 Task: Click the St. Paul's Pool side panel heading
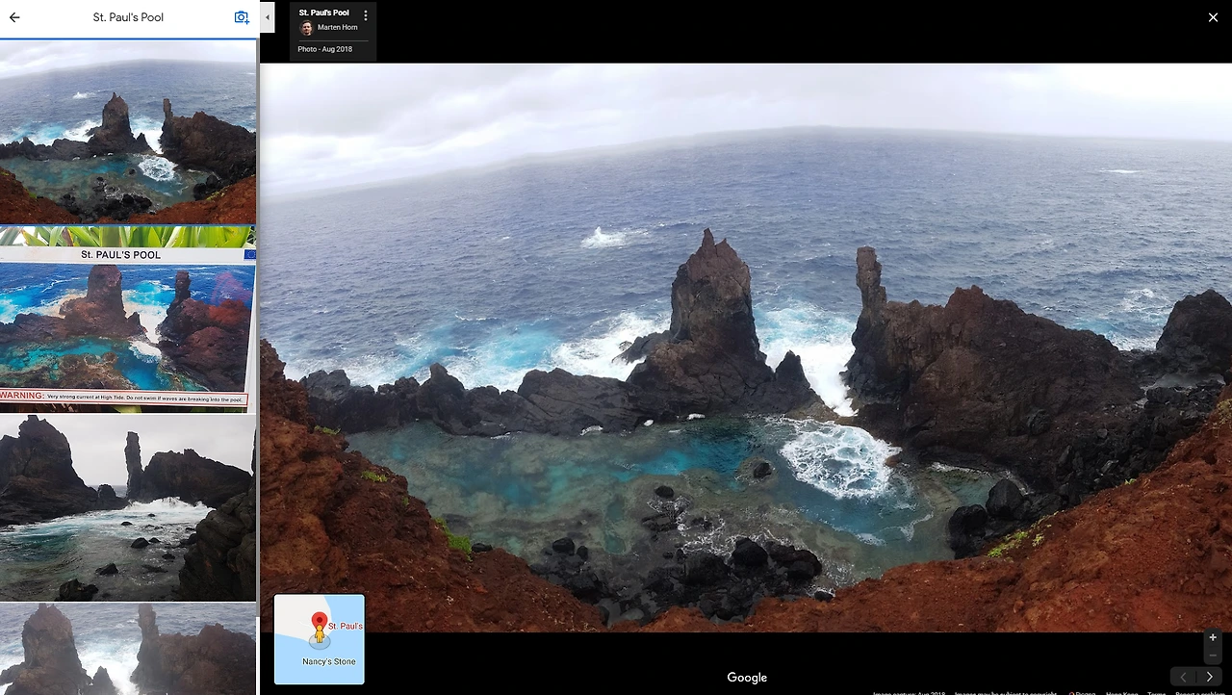click(128, 17)
